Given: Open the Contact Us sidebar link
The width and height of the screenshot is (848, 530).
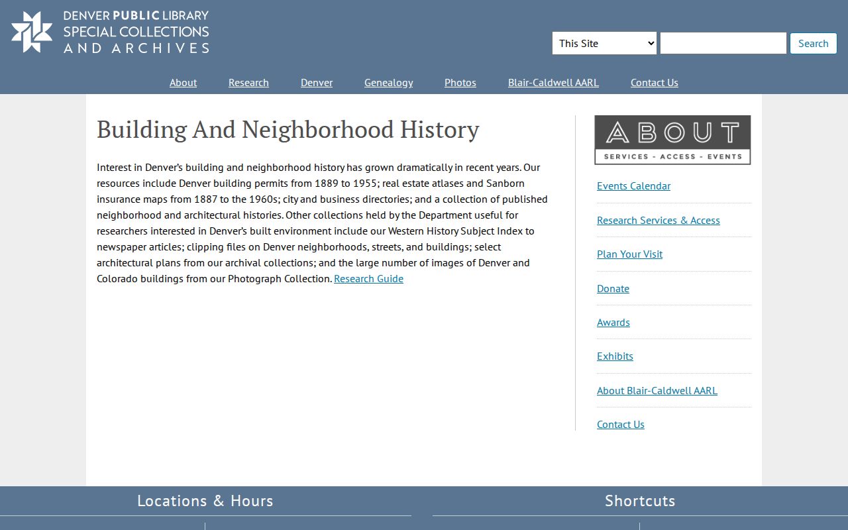Looking at the screenshot, I should pyautogui.click(x=621, y=424).
